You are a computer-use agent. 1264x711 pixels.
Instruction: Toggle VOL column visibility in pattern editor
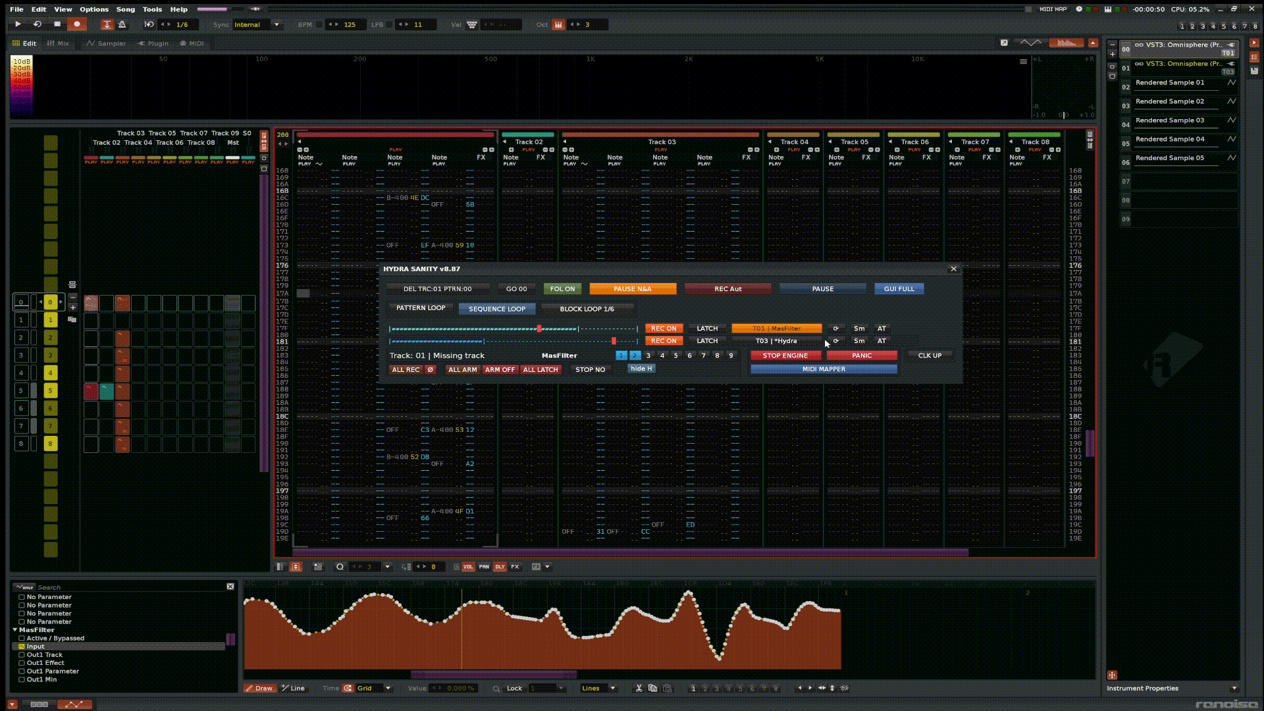pos(468,567)
